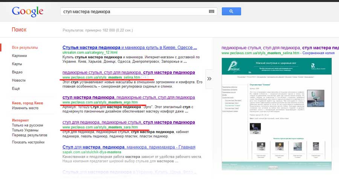
Task: Click 'Изменить место' location link
Action: [25, 108]
